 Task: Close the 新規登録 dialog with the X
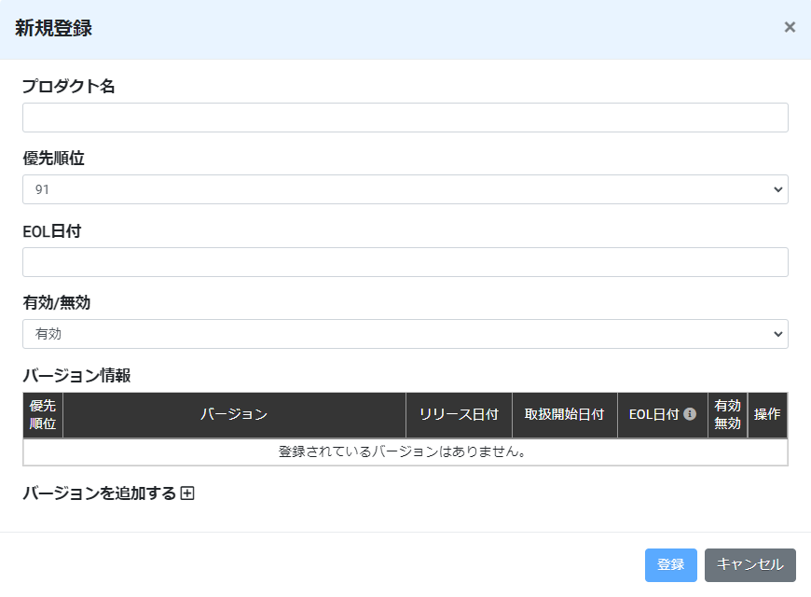(x=790, y=27)
